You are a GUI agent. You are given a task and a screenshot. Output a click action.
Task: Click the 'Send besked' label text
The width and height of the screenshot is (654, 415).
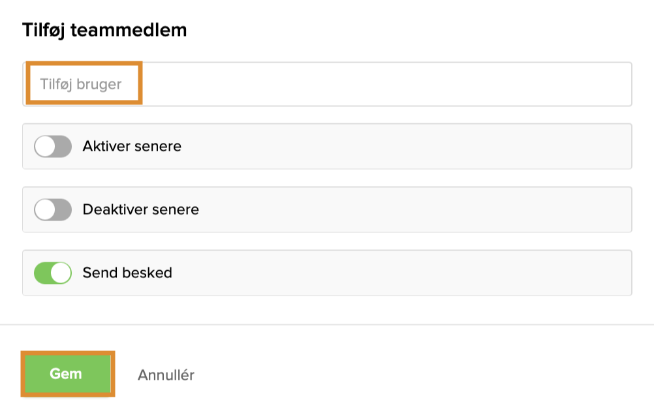[x=127, y=273]
